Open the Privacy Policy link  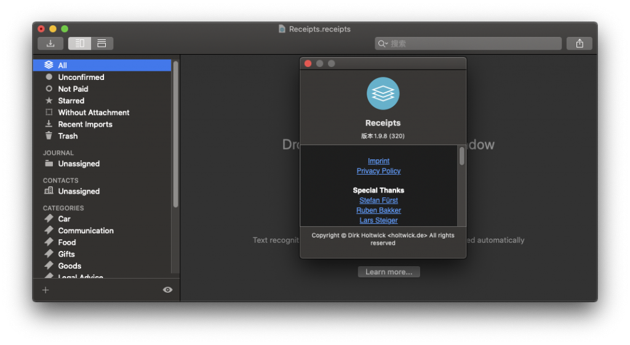(378, 171)
